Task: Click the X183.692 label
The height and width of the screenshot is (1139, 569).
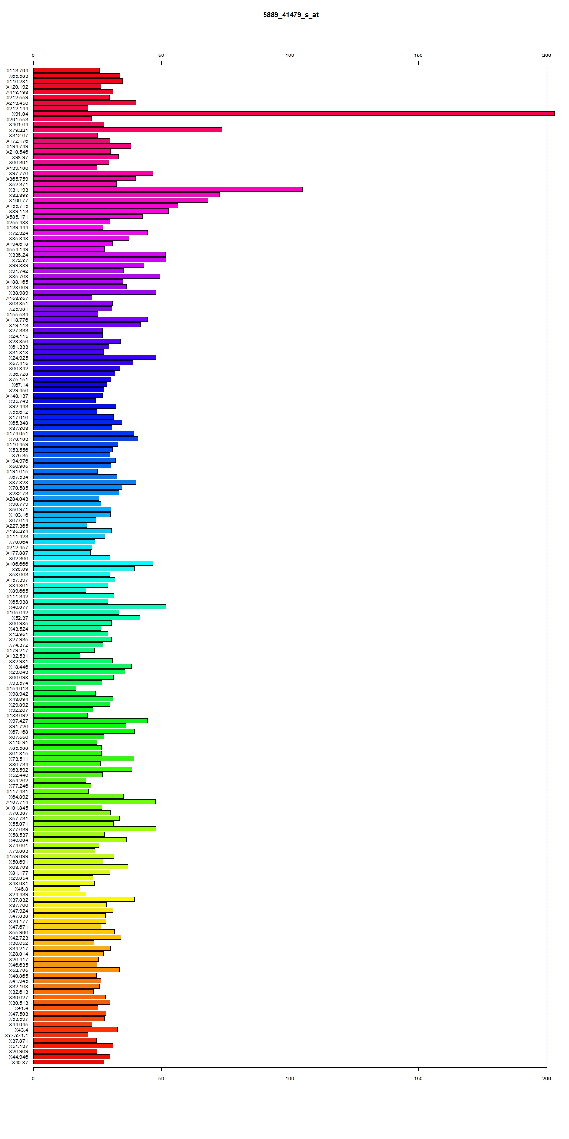Action: [x=17, y=715]
